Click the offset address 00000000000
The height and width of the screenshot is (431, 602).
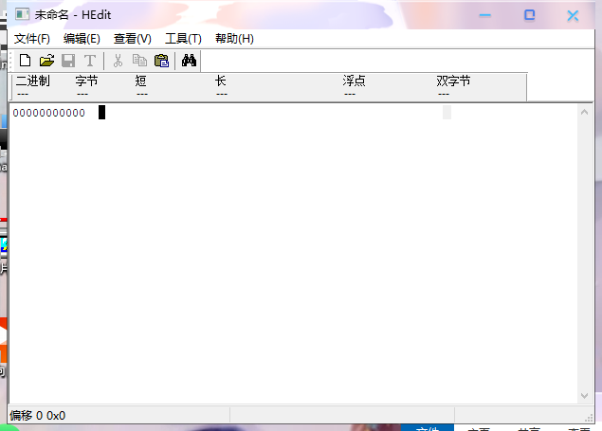(x=49, y=113)
